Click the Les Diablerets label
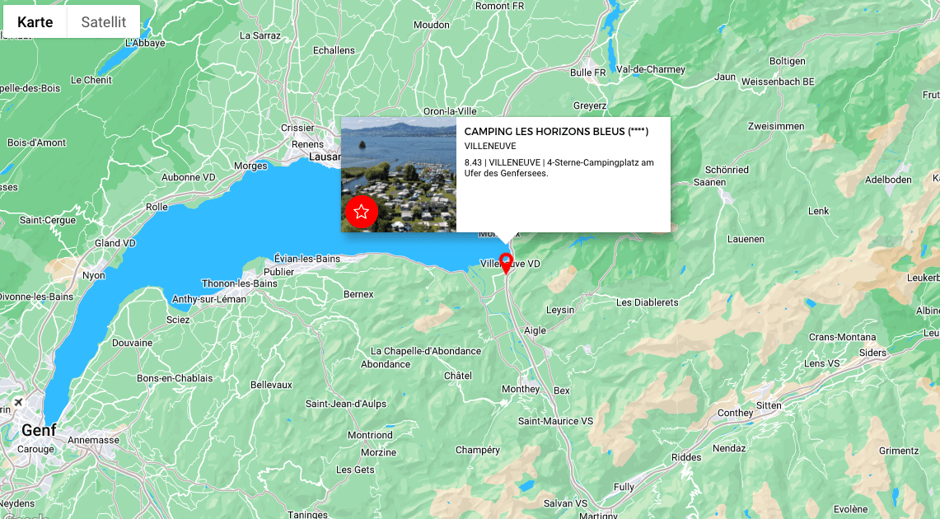940x519 pixels. [x=647, y=302]
